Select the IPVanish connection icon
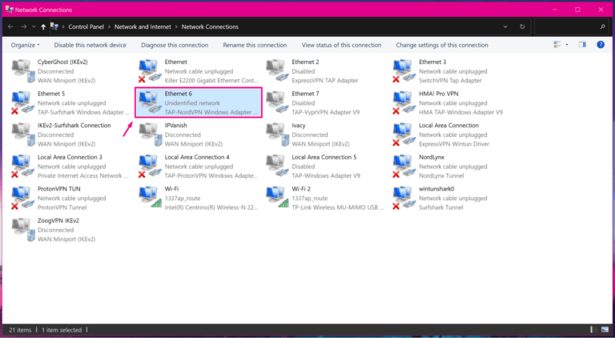This screenshot has width=615, height=338. click(x=151, y=135)
